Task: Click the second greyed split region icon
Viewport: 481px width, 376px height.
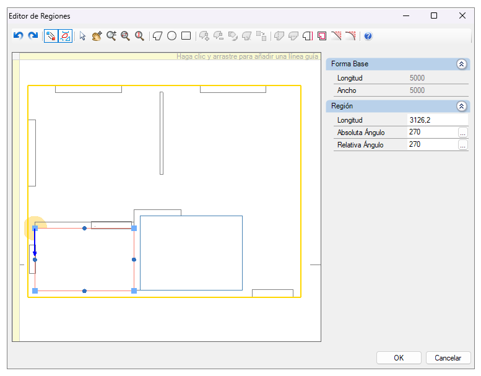Action: pos(293,36)
